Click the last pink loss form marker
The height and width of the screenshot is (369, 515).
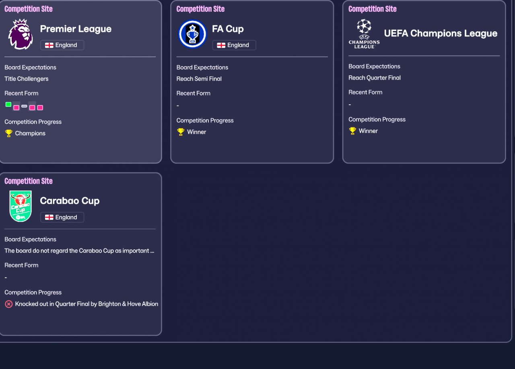40,108
